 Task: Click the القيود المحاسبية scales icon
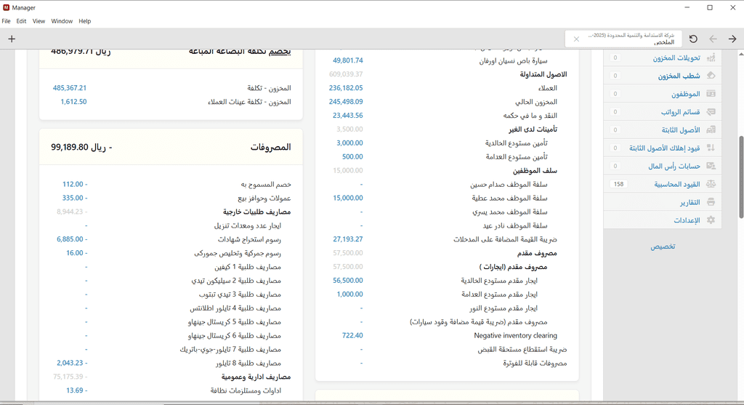pyautogui.click(x=711, y=185)
